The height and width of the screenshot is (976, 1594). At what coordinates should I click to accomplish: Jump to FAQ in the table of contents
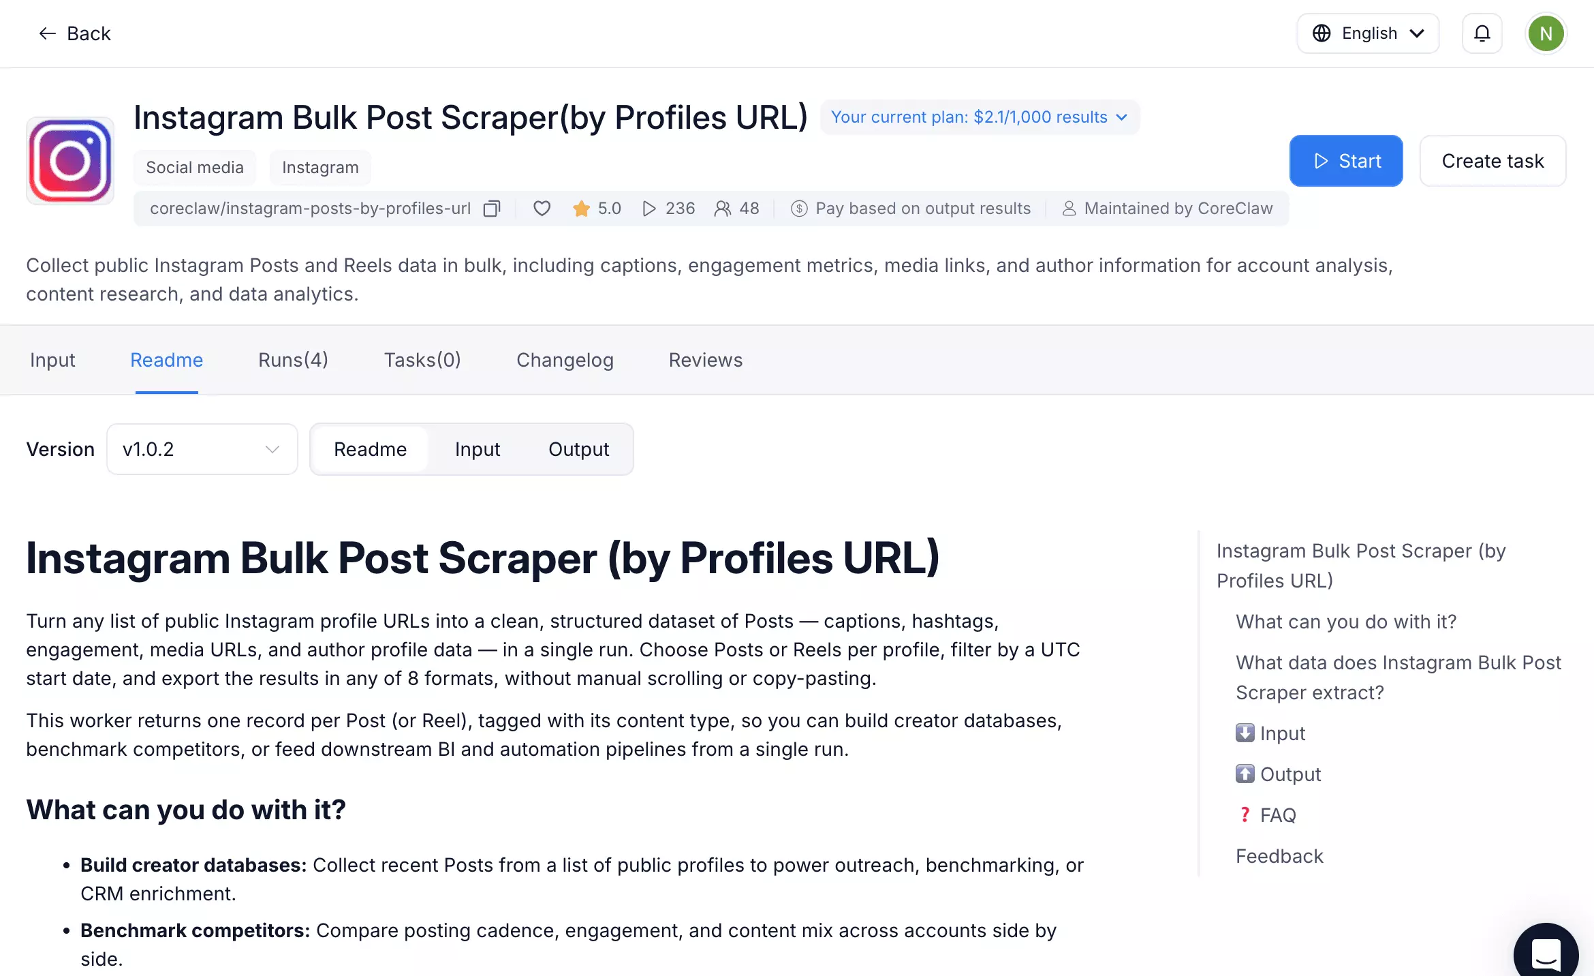pyautogui.click(x=1266, y=815)
